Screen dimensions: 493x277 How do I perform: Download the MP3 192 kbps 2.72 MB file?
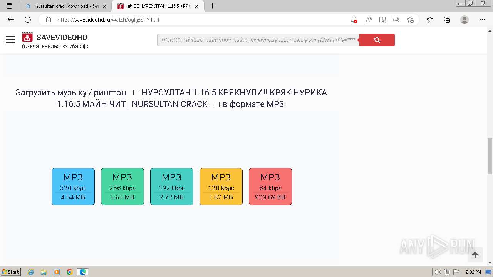coord(172,187)
